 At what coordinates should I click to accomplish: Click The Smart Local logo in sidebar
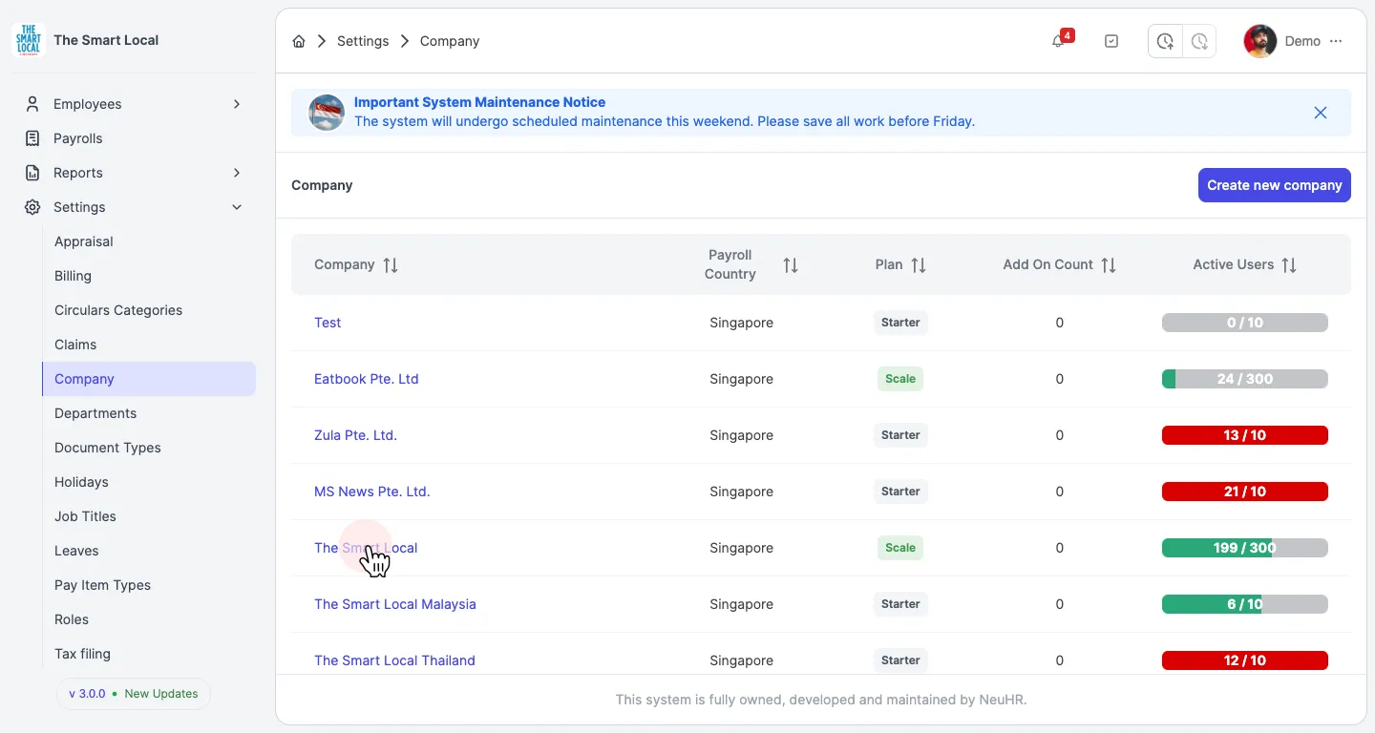coord(29,40)
